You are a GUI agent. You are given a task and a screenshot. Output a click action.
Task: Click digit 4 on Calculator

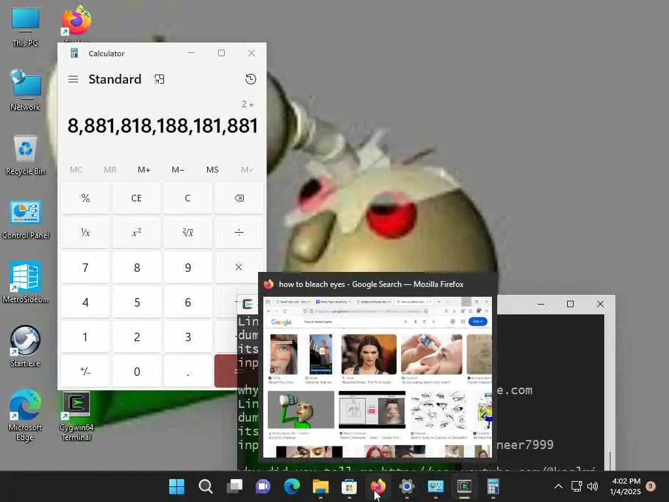[86, 302]
